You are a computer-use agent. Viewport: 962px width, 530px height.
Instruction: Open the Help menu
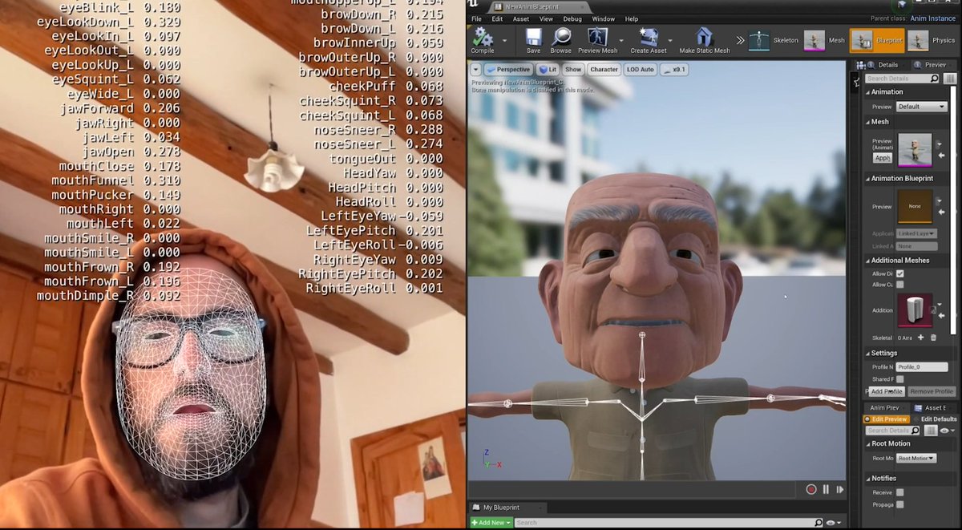(632, 18)
